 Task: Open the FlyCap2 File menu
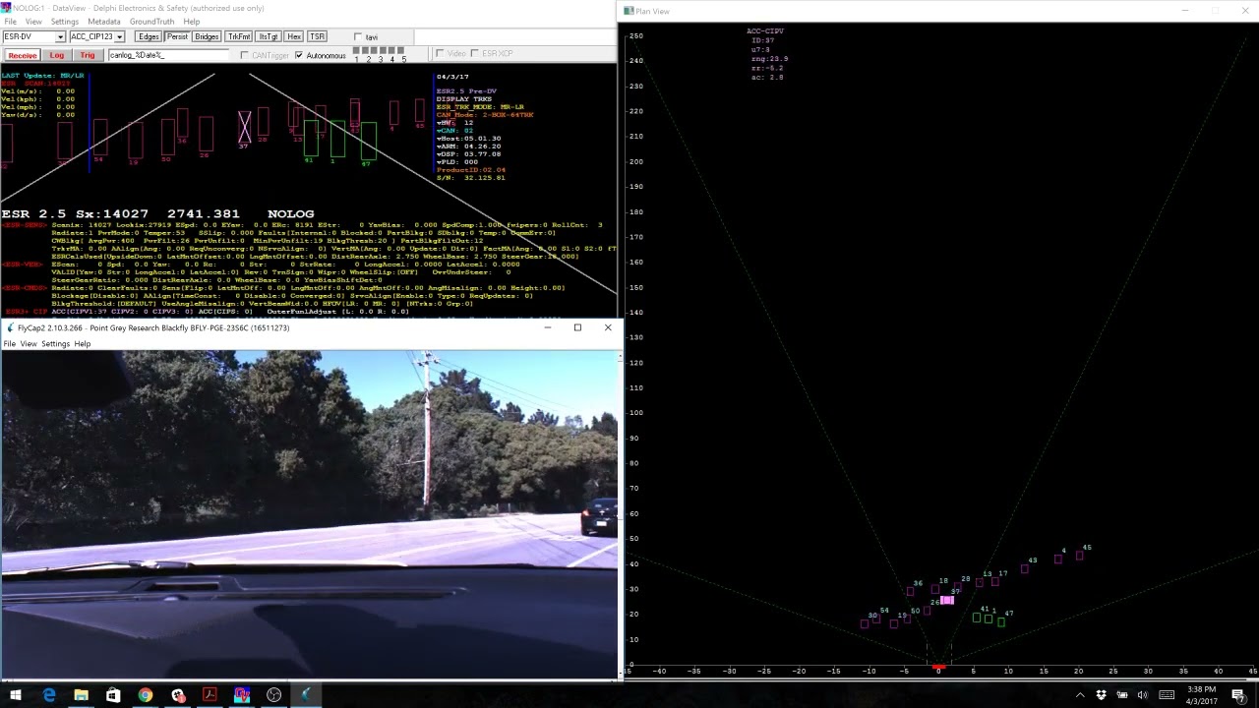tap(9, 343)
